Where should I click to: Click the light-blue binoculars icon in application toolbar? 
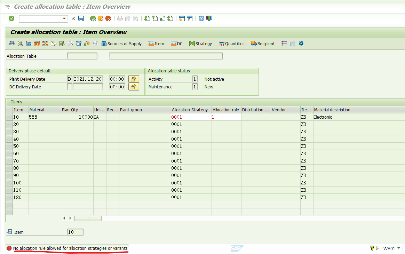click(292, 43)
